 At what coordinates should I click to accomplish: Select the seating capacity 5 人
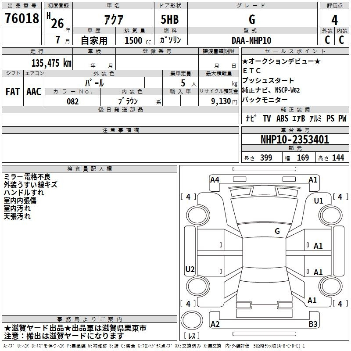click(x=188, y=83)
